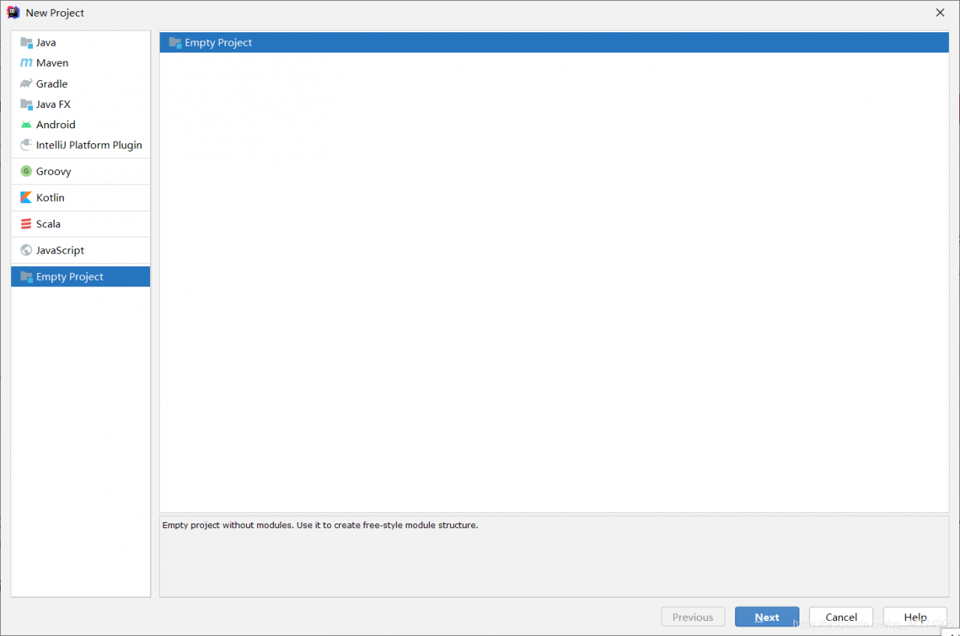The height and width of the screenshot is (636, 960).
Task: Click the JavaScript globe icon
Action: [26, 250]
